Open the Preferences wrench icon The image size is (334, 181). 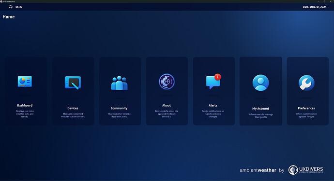tap(306, 83)
